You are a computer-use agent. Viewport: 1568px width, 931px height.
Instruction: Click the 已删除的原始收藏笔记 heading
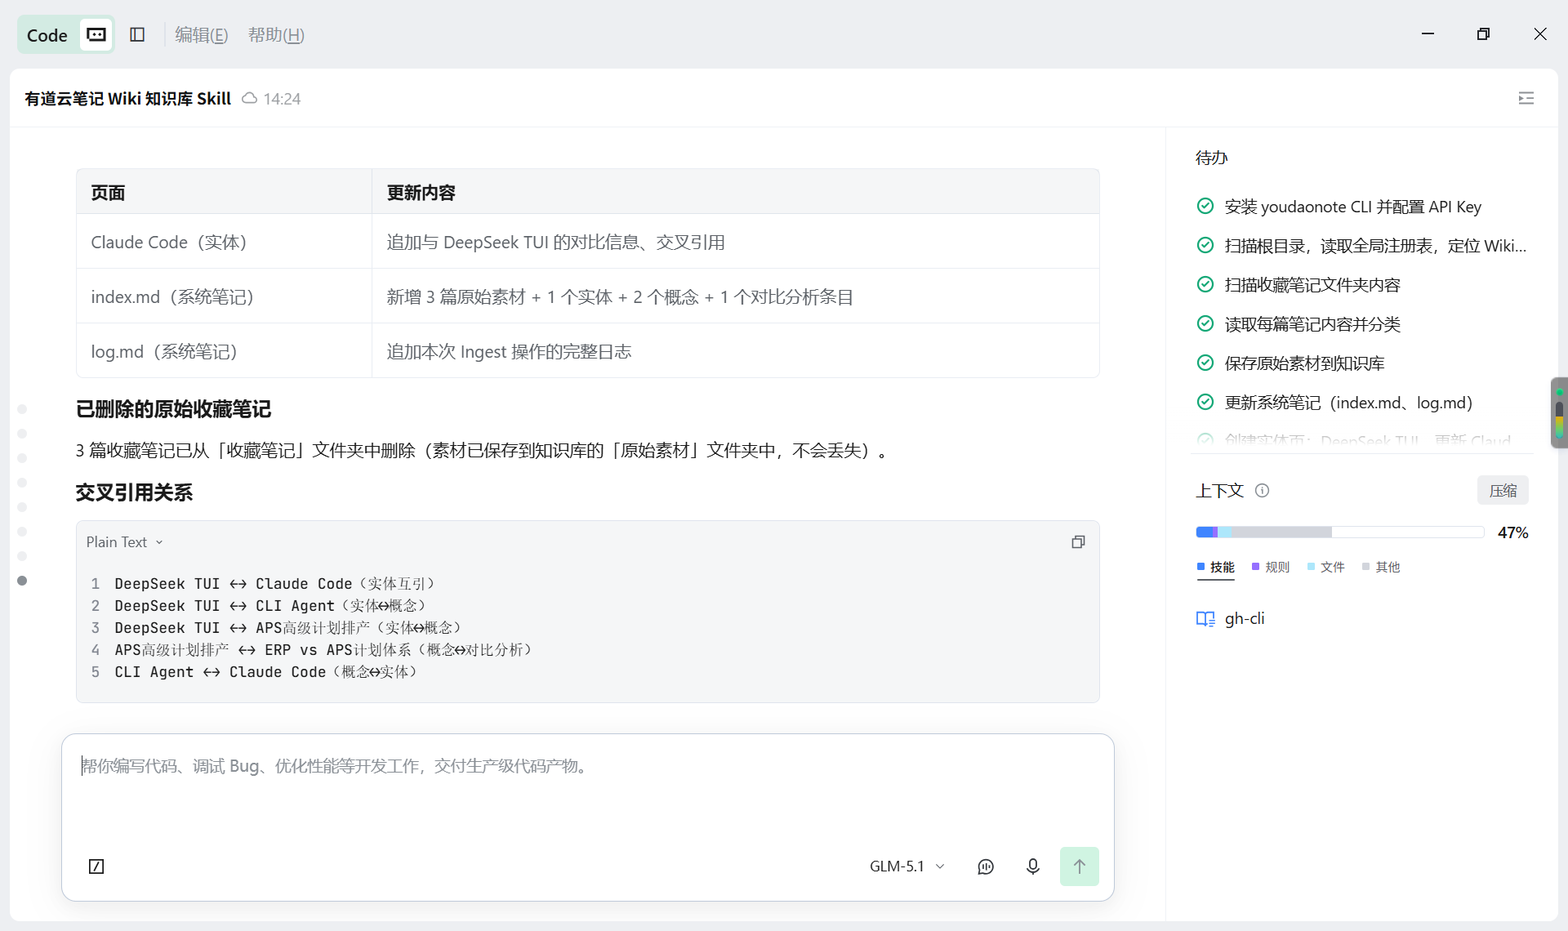pyautogui.click(x=173, y=409)
